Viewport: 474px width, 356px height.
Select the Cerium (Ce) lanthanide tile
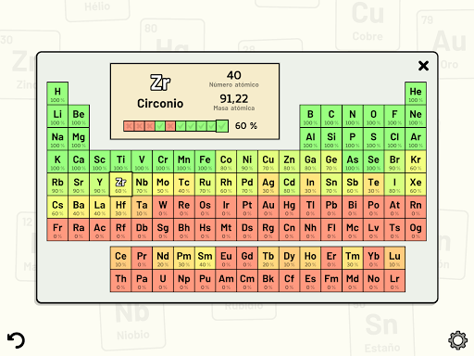(x=120, y=258)
